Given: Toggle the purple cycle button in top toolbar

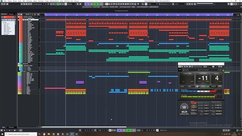Looking at the screenshot, I should (x=87, y=4).
